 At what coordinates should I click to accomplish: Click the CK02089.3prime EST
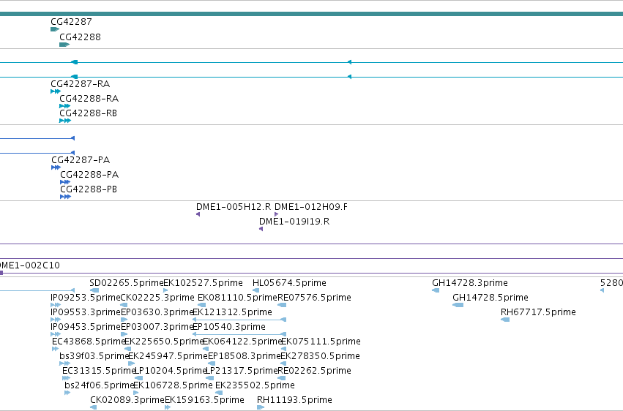[127, 400]
